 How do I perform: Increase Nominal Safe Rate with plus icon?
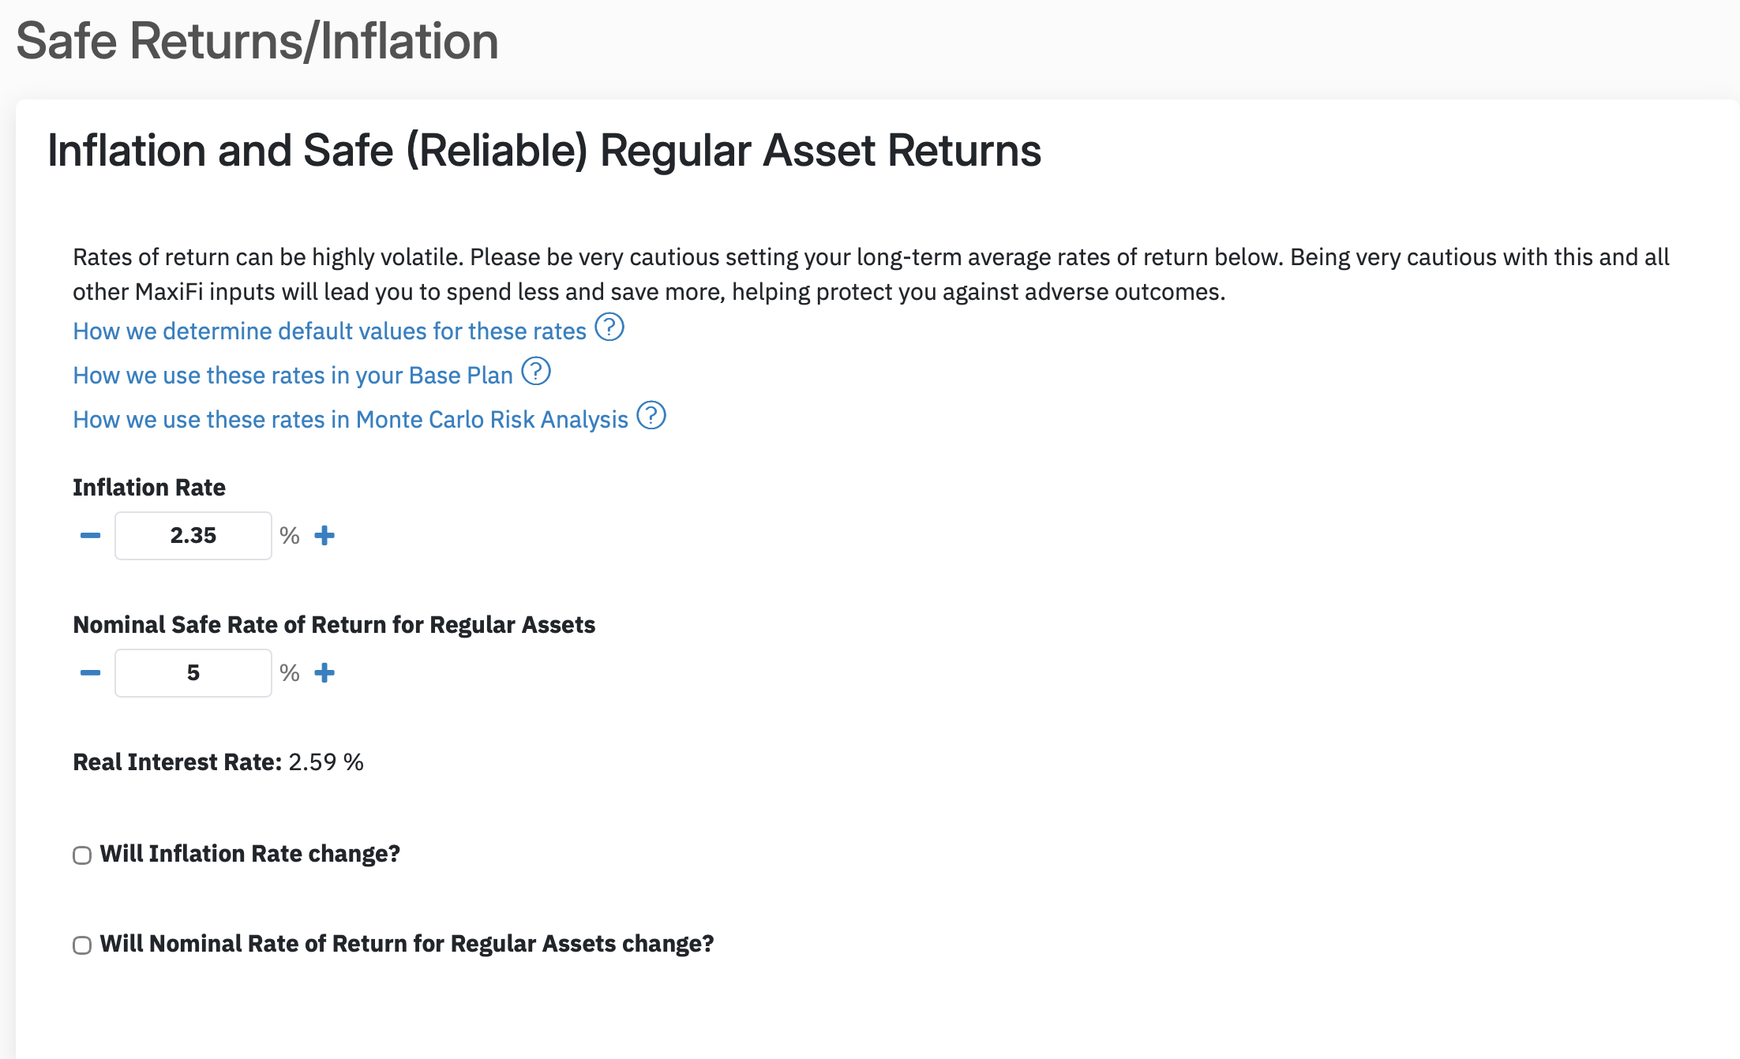324,673
